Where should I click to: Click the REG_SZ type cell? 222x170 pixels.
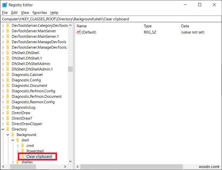[x=150, y=32]
